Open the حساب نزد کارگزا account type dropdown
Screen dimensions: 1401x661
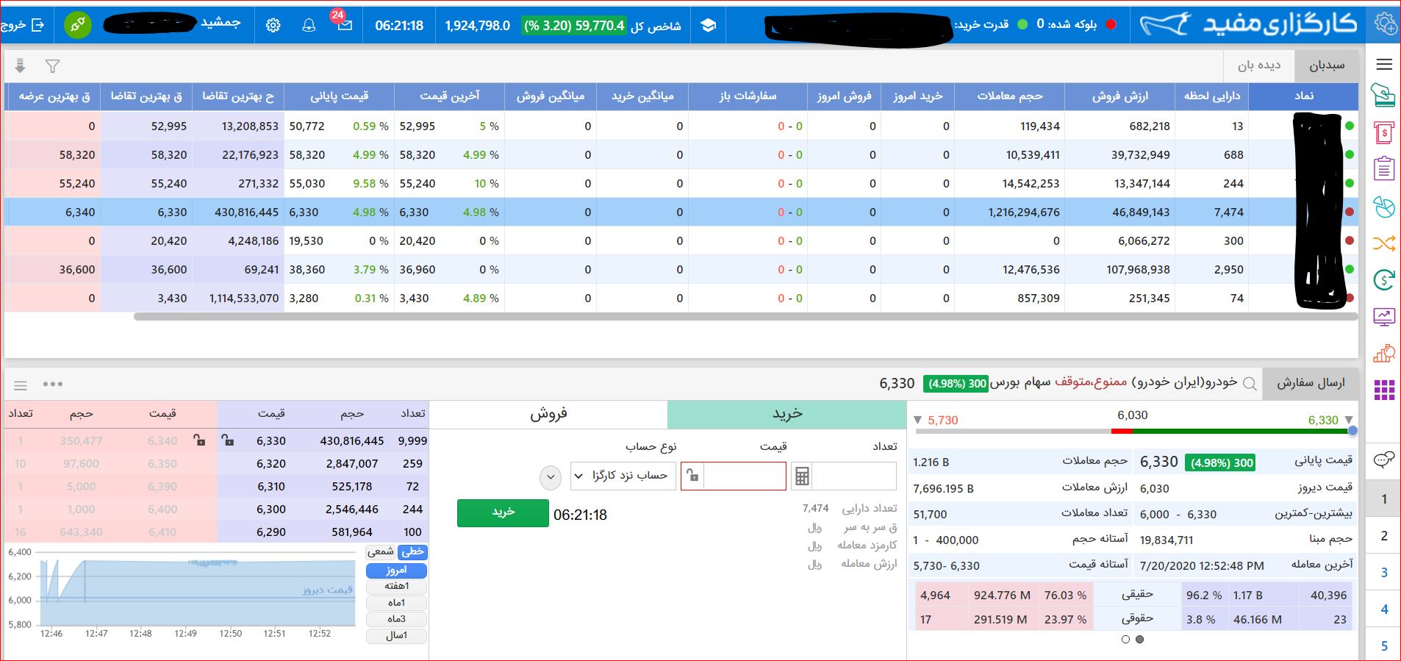(623, 476)
